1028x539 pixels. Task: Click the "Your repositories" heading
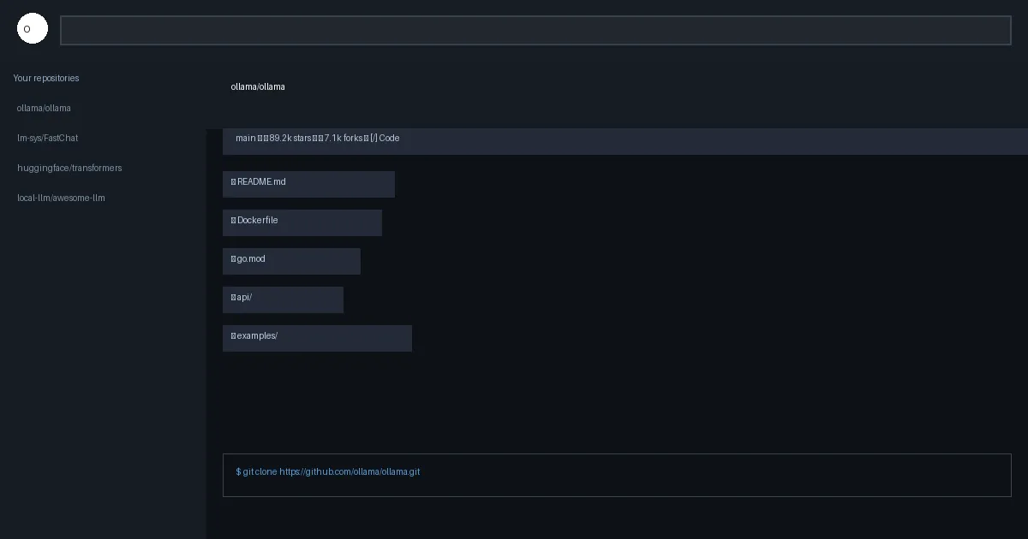pos(46,78)
